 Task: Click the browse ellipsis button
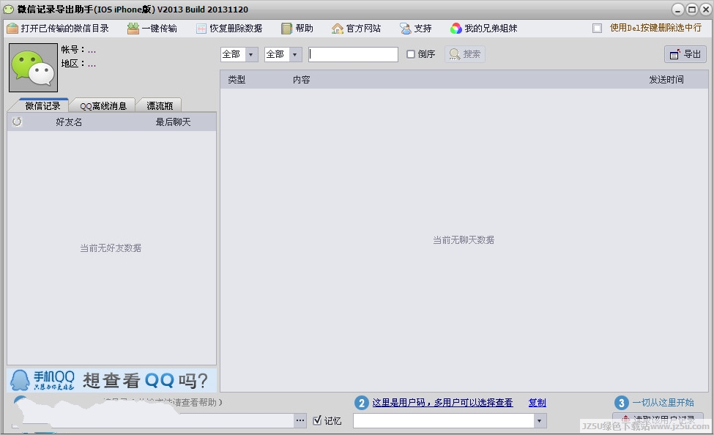pos(300,420)
